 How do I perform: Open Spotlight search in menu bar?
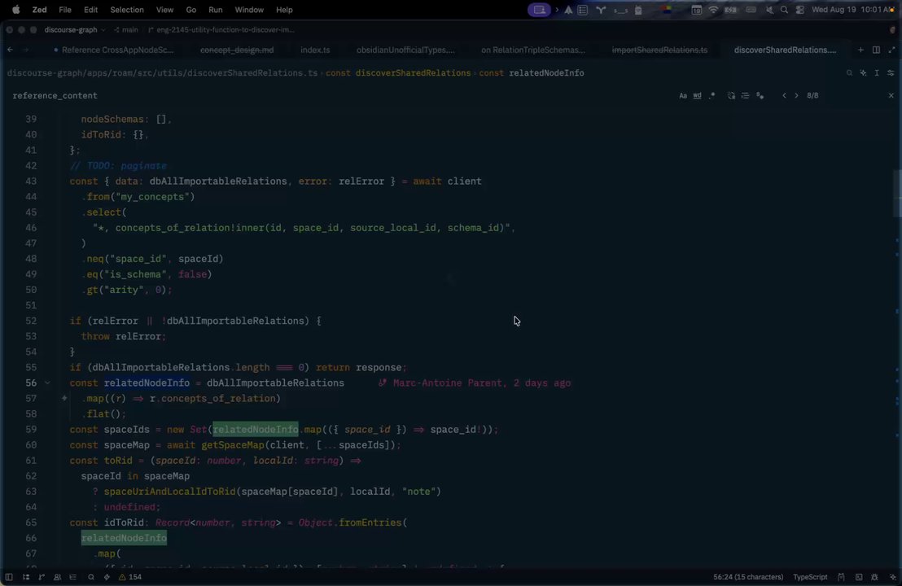[784, 10]
